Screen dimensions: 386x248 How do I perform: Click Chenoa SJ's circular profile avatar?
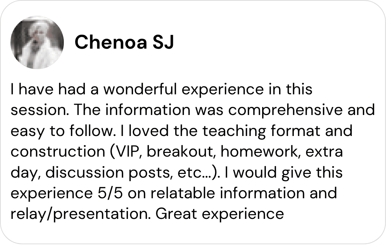(x=36, y=42)
